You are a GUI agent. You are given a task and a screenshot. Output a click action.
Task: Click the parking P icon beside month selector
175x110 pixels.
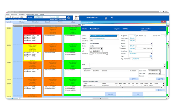tap(69, 18)
